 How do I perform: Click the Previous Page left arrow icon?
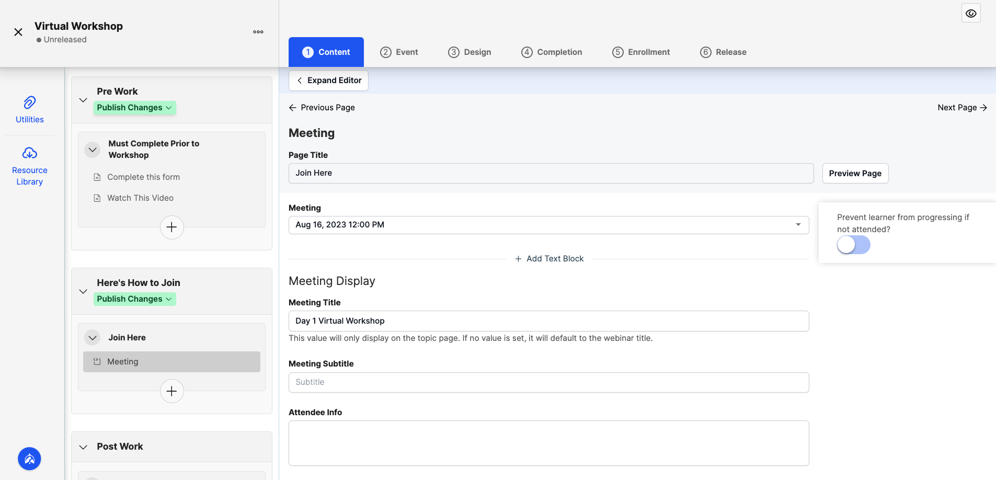point(293,108)
